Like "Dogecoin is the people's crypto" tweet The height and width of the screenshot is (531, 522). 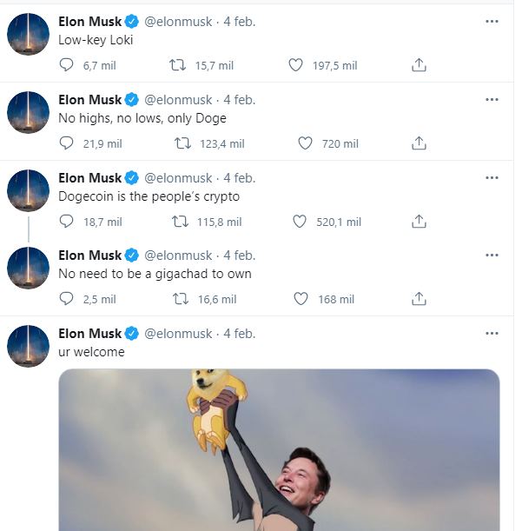300,222
